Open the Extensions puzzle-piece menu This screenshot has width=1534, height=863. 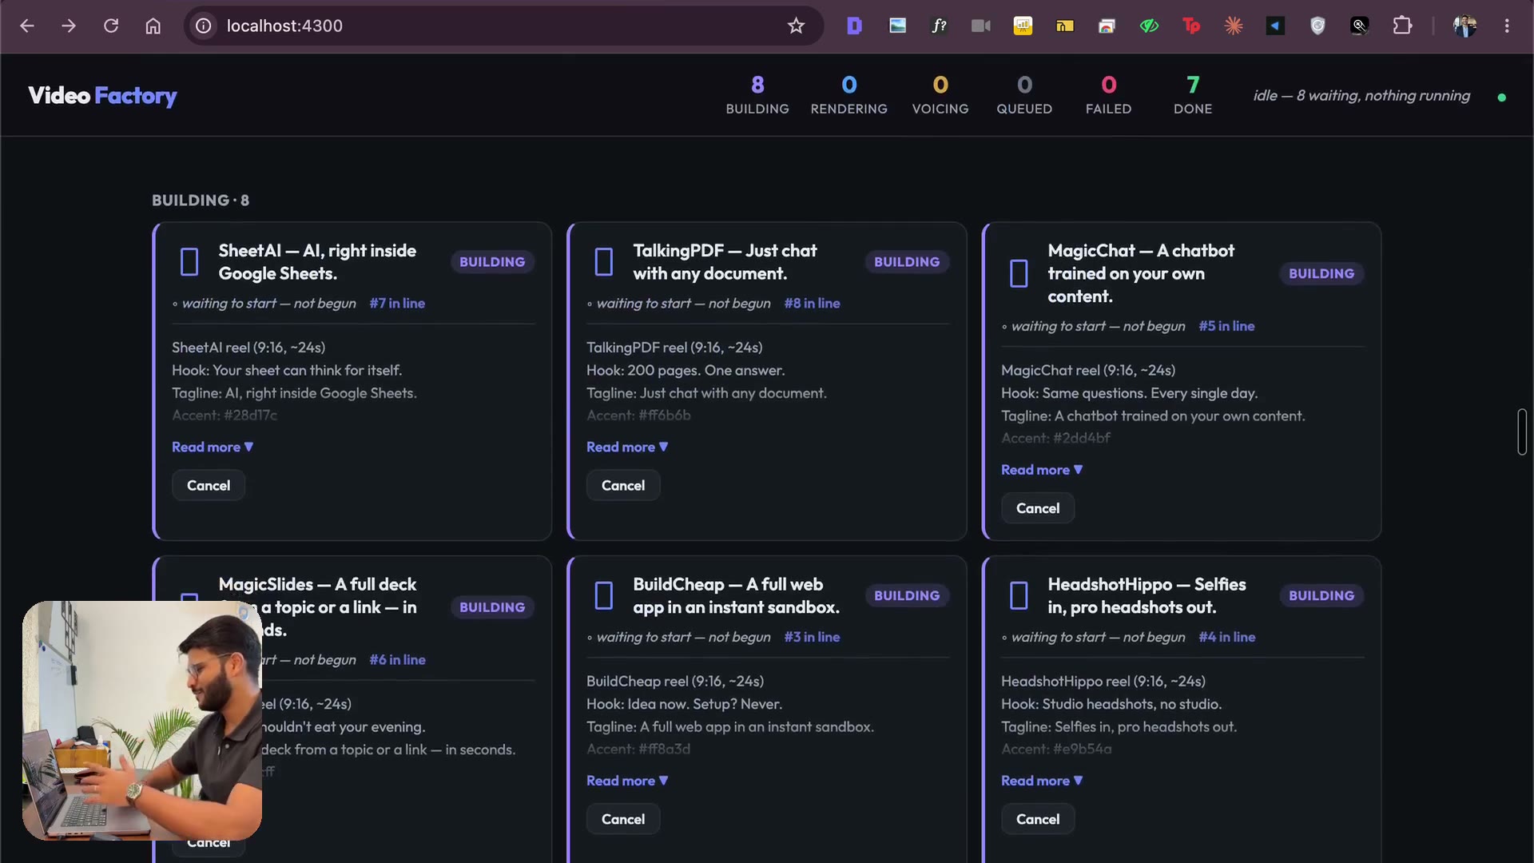click(1402, 26)
